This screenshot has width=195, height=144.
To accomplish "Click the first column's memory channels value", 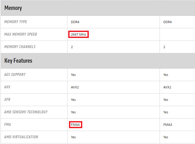I will [x=72, y=47].
